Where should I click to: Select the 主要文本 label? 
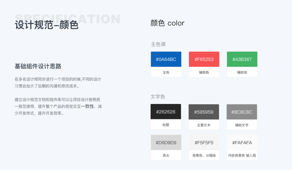(x=204, y=125)
